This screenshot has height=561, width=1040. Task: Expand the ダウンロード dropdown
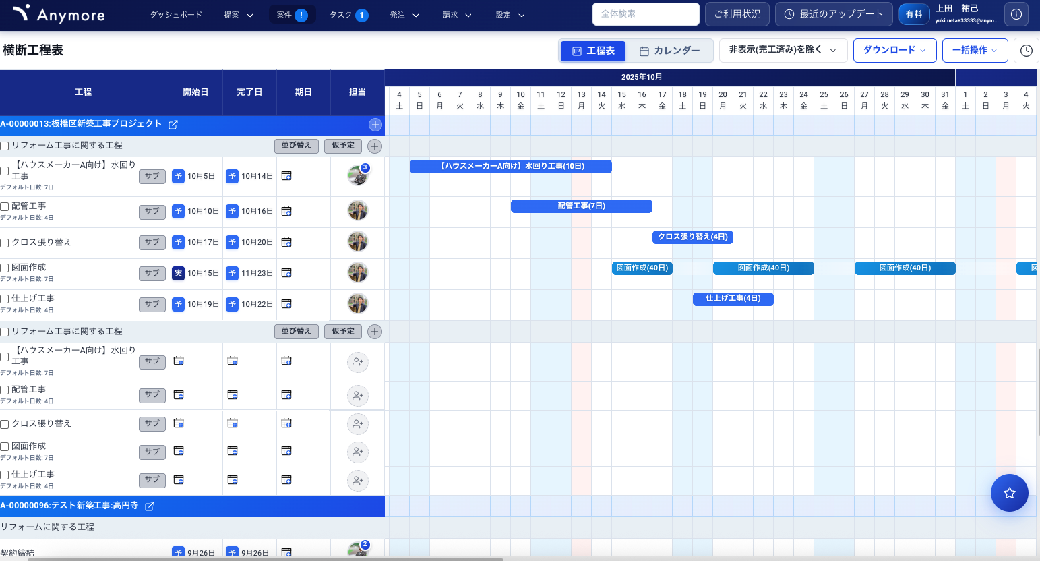(x=894, y=51)
